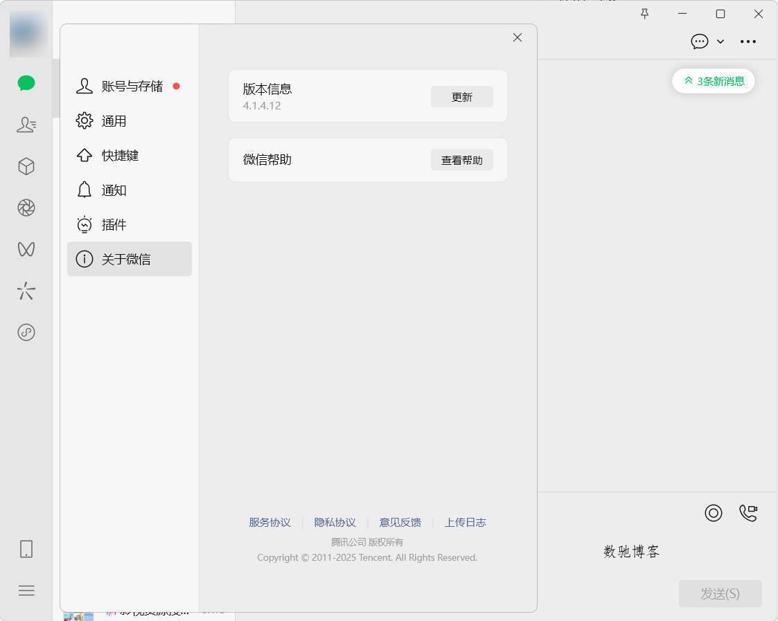Open Moments aperture icon in the sidebar

coord(26,208)
